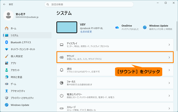Click the アカウント person icon

[x=7, y=70]
